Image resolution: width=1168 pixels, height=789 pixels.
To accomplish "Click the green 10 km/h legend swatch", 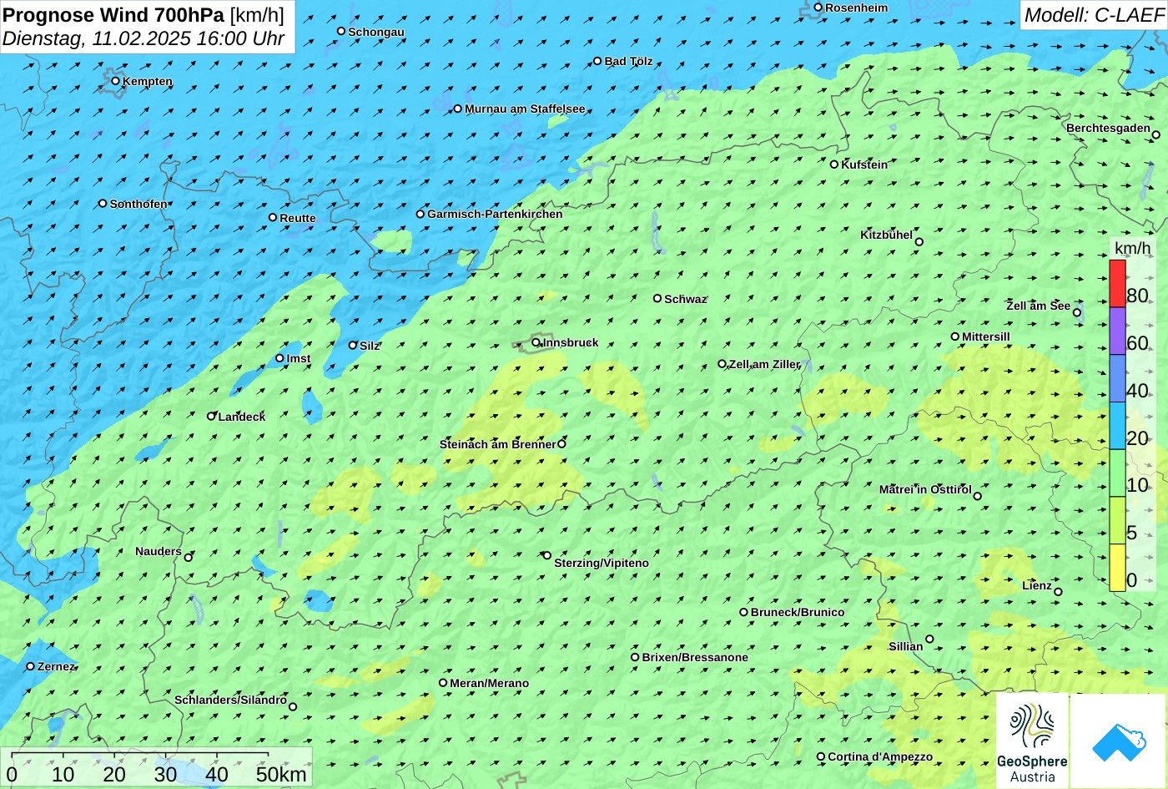I will point(1117,473).
